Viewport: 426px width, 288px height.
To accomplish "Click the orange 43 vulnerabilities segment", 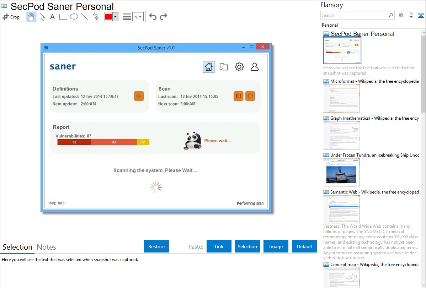I will 114,142.
